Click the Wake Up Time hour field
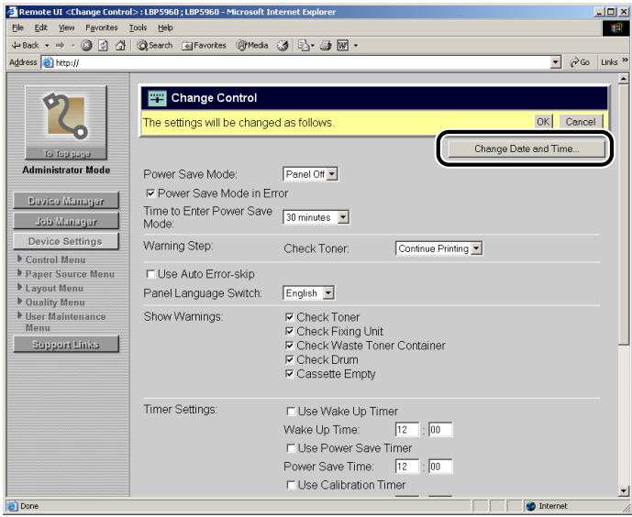The image size is (632, 517). pos(407,430)
